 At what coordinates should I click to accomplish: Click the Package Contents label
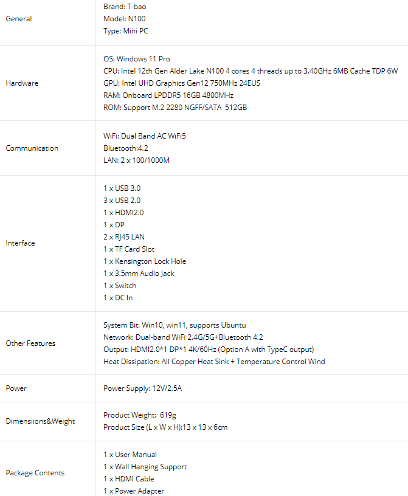(x=35, y=473)
